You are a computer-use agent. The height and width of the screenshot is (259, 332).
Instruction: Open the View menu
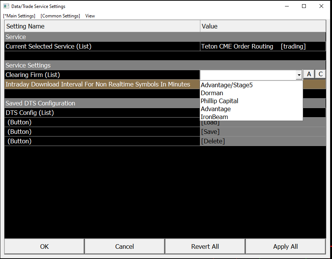(x=90, y=16)
